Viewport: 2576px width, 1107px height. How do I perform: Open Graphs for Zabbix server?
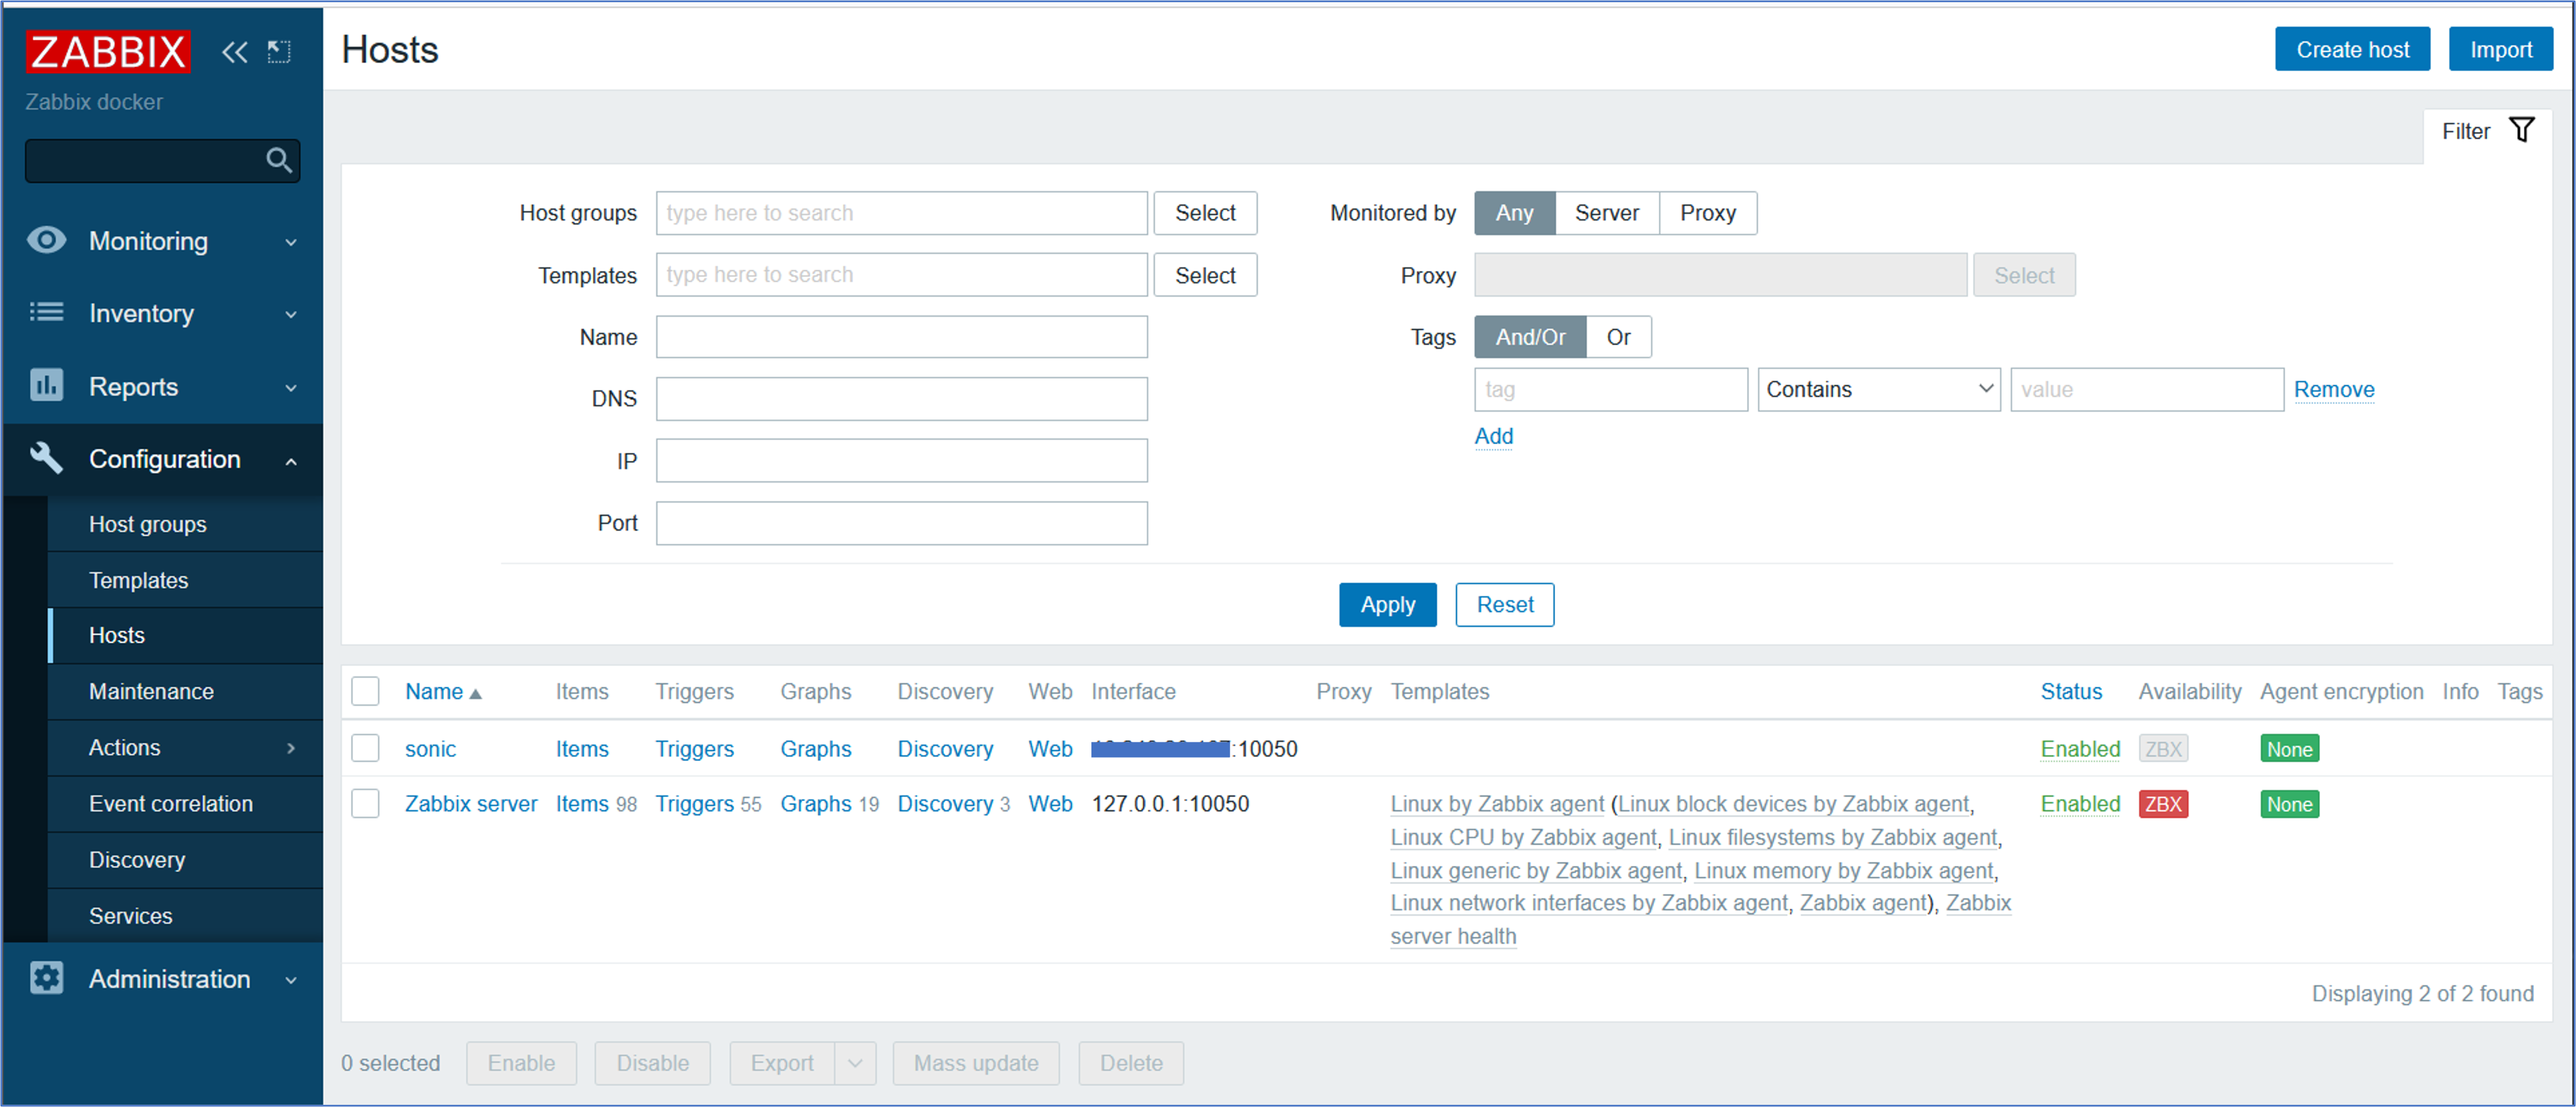(x=815, y=804)
